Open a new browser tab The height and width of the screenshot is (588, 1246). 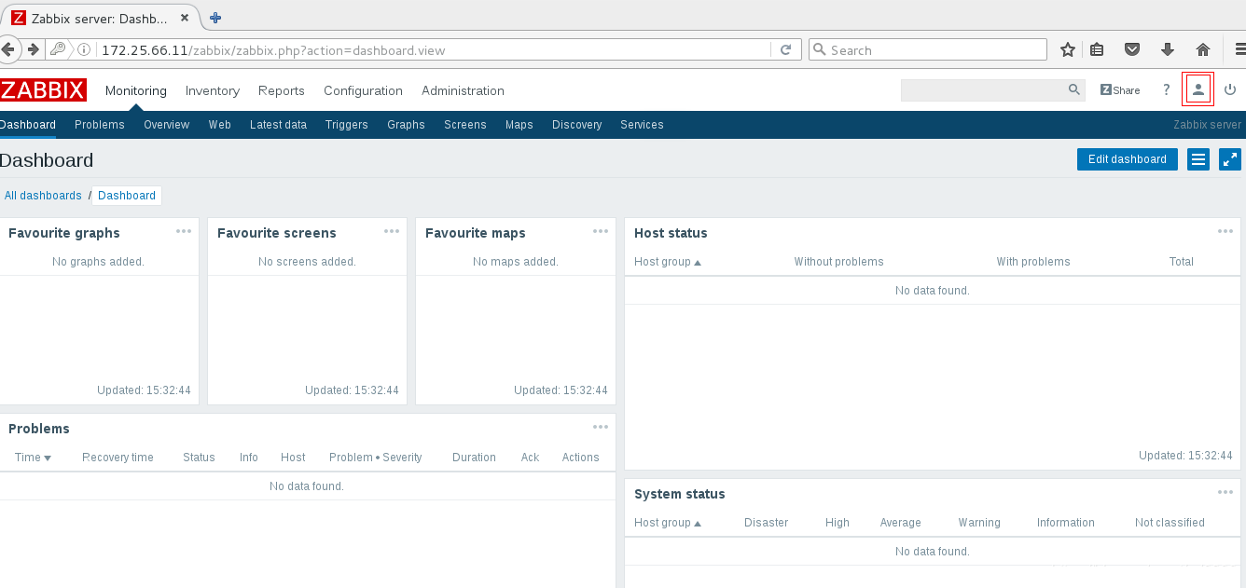pos(215,18)
